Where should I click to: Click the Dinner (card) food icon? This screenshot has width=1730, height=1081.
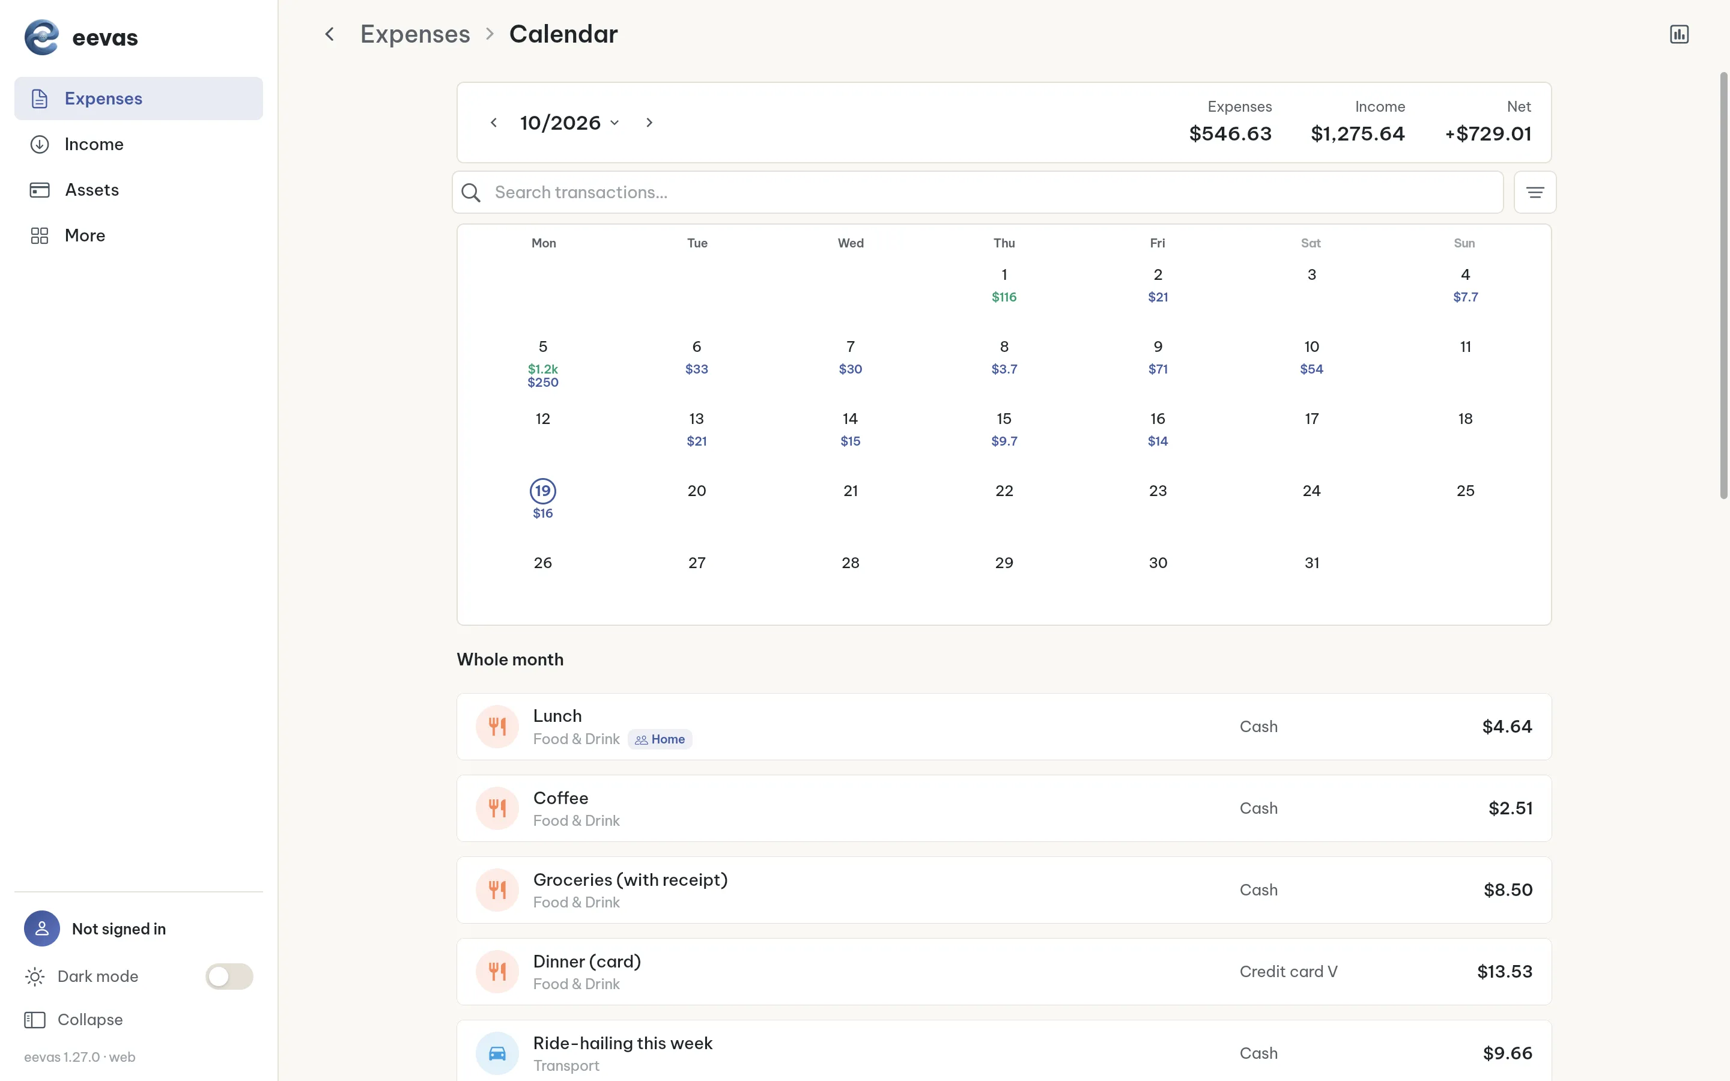(x=497, y=972)
